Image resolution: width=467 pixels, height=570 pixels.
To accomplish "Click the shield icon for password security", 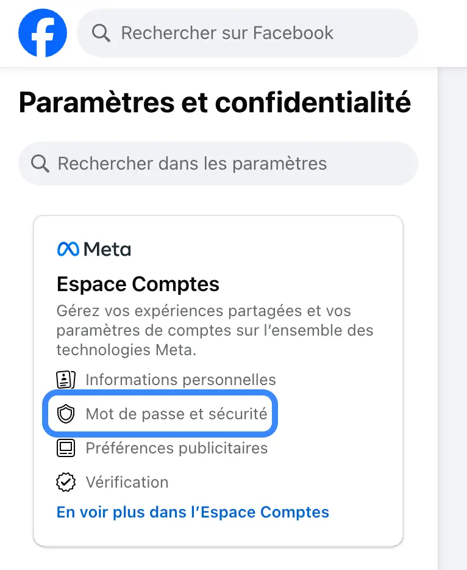I will click(65, 414).
